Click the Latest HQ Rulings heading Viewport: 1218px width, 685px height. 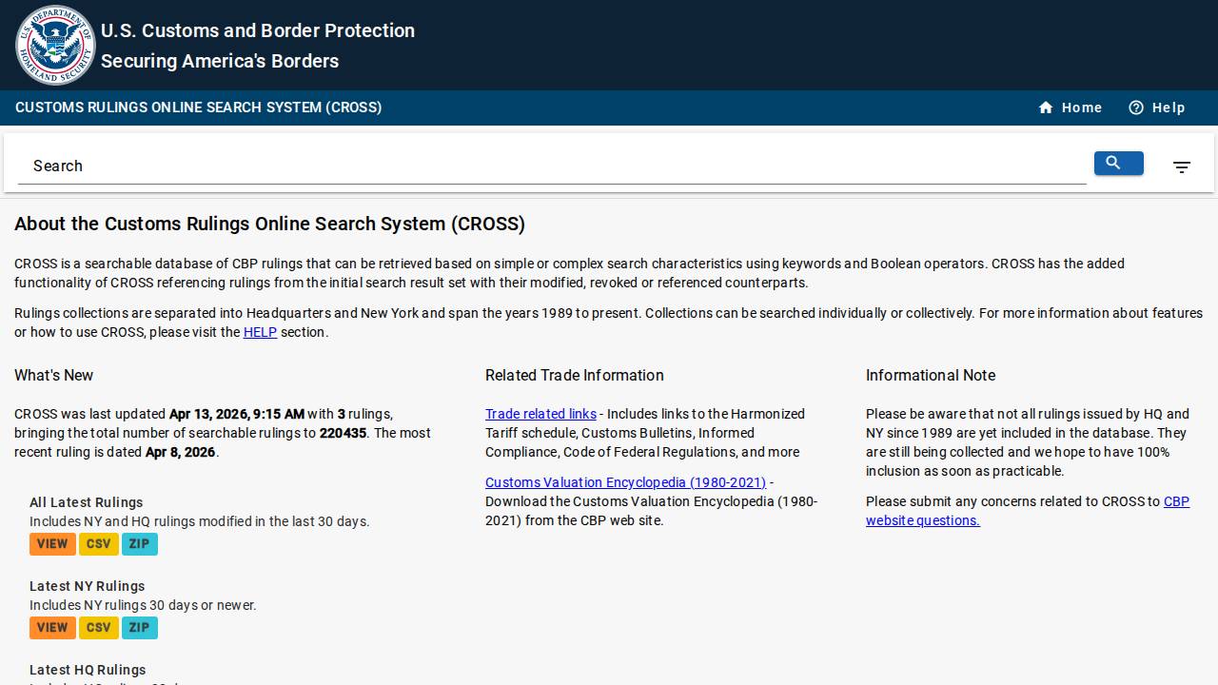[x=88, y=670]
